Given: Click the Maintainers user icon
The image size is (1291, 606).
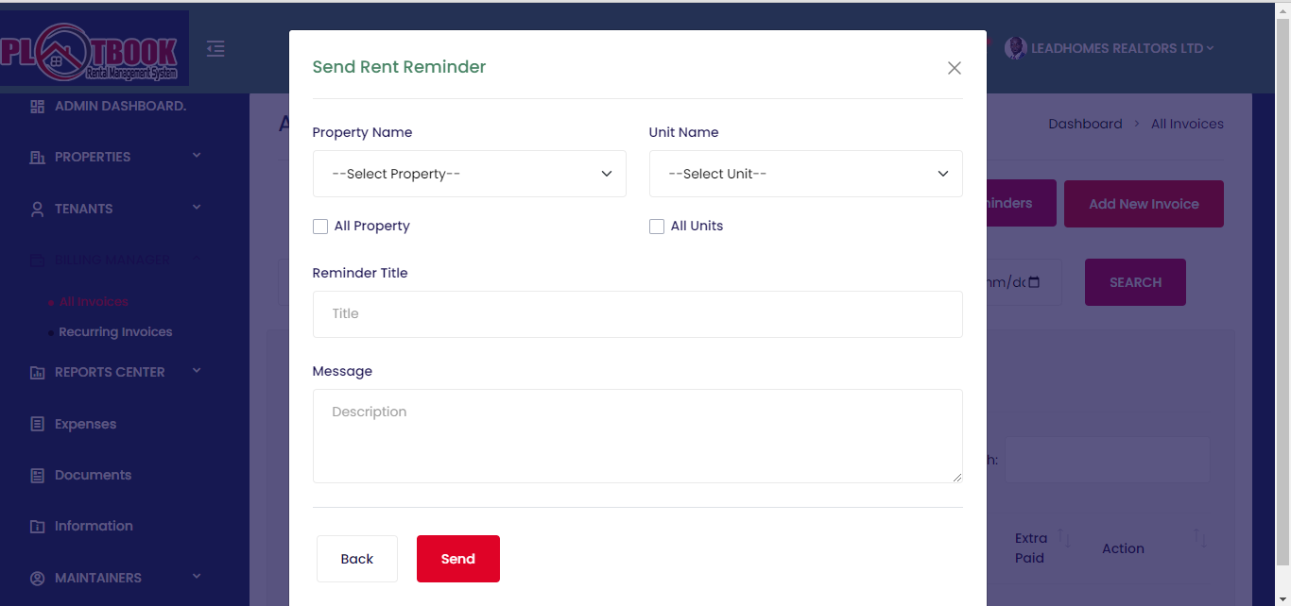Looking at the screenshot, I should [38, 578].
